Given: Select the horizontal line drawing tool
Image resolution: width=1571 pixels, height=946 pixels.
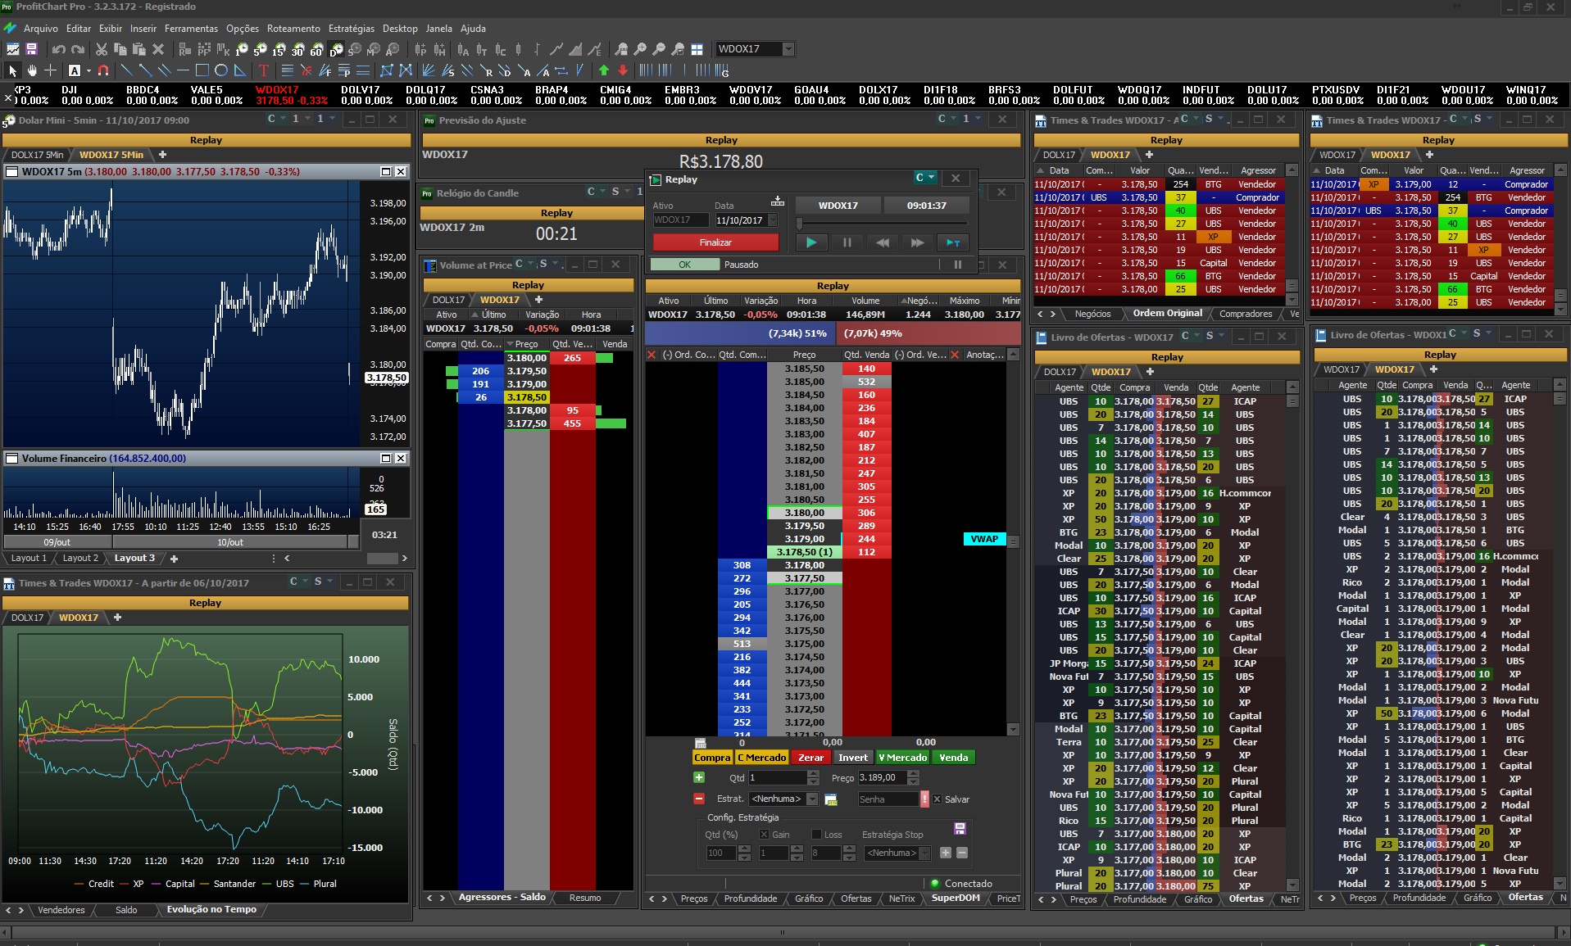Looking at the screenshot, I should pyautogui.click(x=183, y=70).
